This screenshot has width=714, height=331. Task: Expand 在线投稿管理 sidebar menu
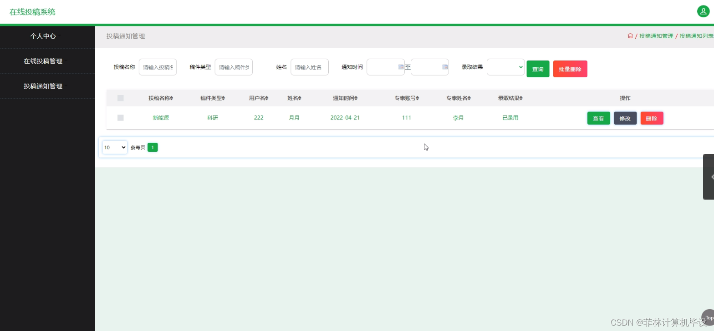click(x=43, y=61)
